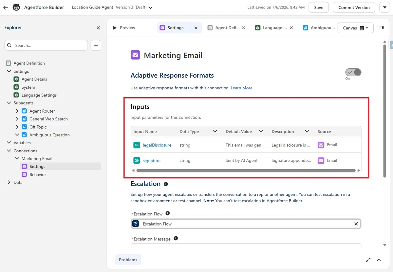This screenshot has height=272, width=393.
Task: Click the back arrow beside Agentforce Builder
Action: (6, 8)
